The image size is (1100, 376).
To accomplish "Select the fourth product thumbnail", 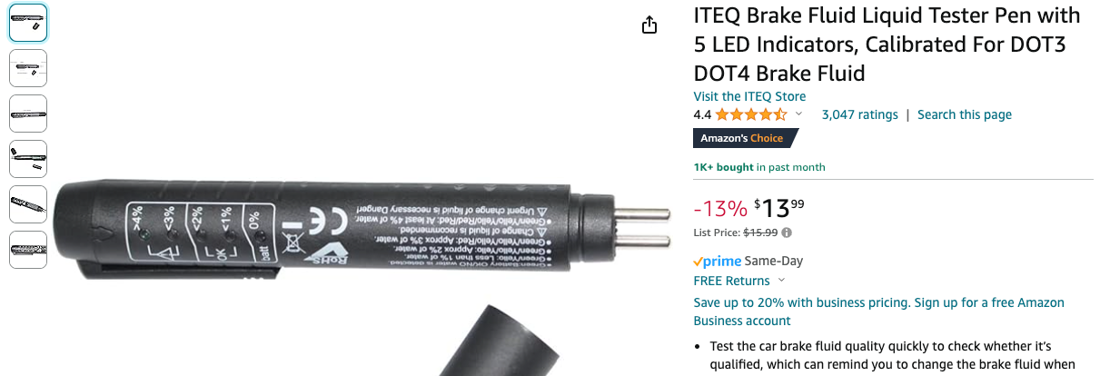I will tap(28, 159).
